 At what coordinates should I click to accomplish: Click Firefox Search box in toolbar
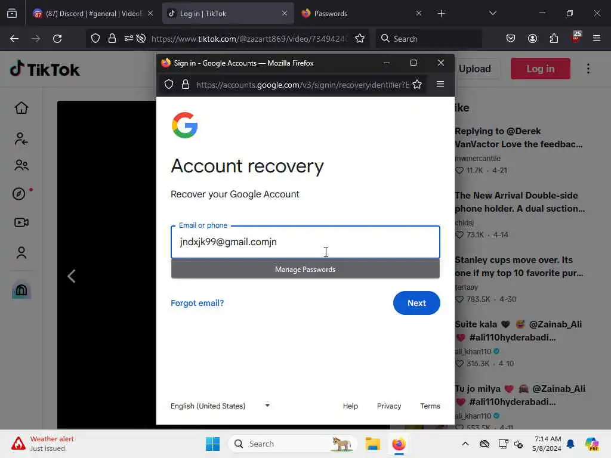pos(428,39)
